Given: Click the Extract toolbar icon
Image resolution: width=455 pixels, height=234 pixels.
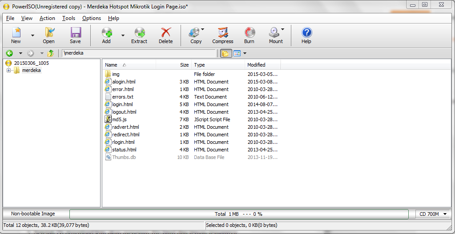Looking at the screenshot, I should (x=140, y=32).
